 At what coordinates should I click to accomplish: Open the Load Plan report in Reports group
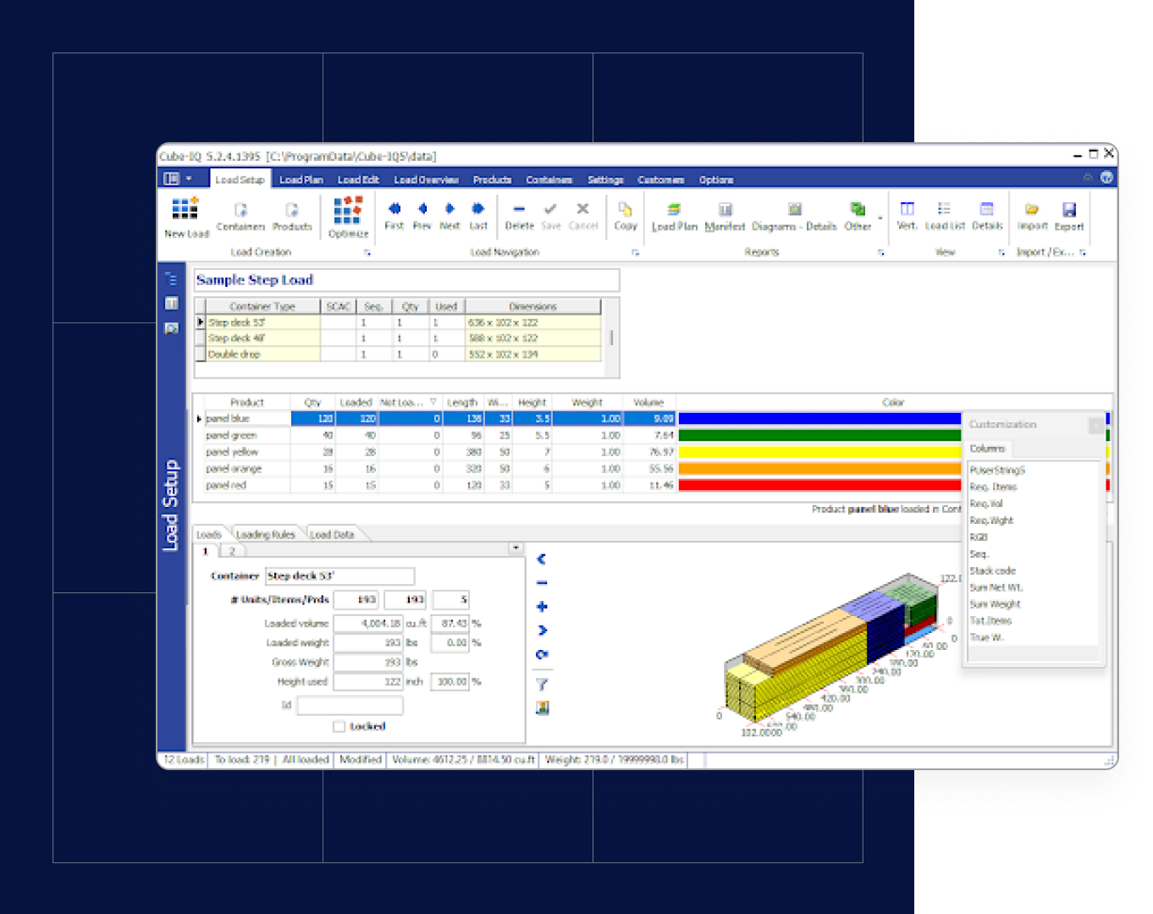675,217
